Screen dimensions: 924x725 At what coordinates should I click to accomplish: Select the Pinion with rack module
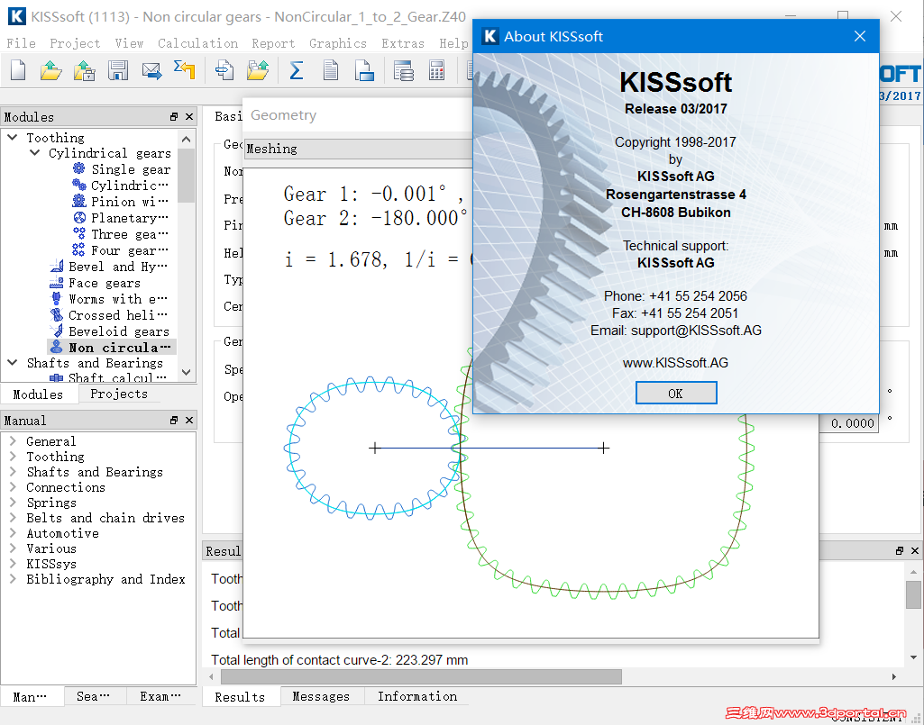tap(121, 202)
